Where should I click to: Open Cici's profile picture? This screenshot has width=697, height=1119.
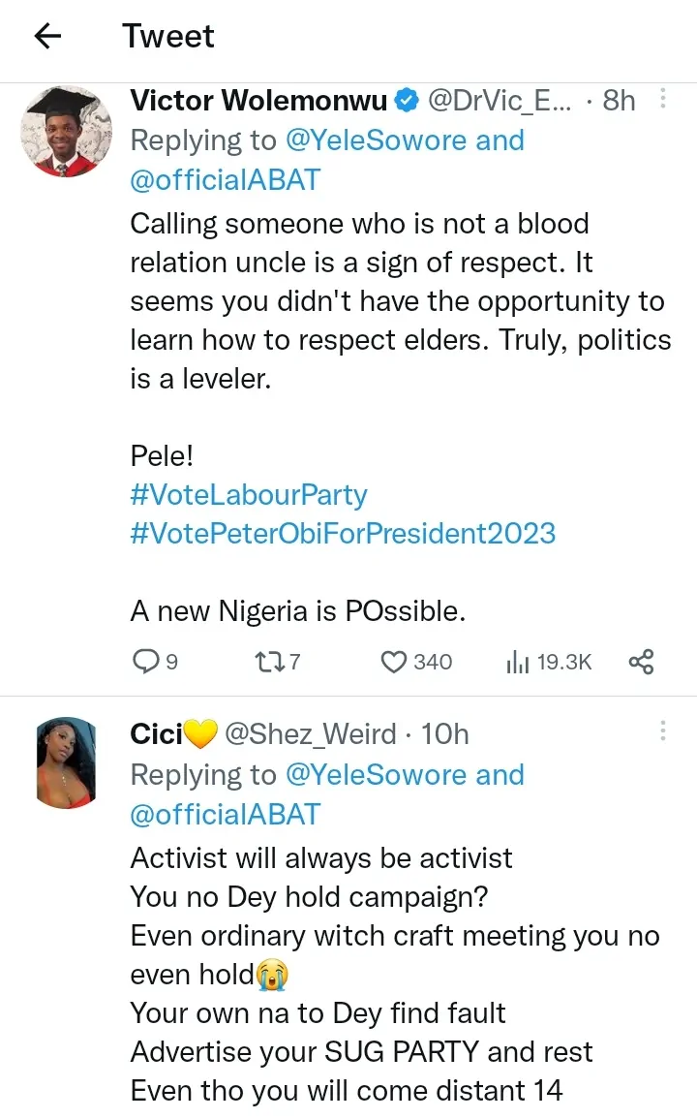67,762
